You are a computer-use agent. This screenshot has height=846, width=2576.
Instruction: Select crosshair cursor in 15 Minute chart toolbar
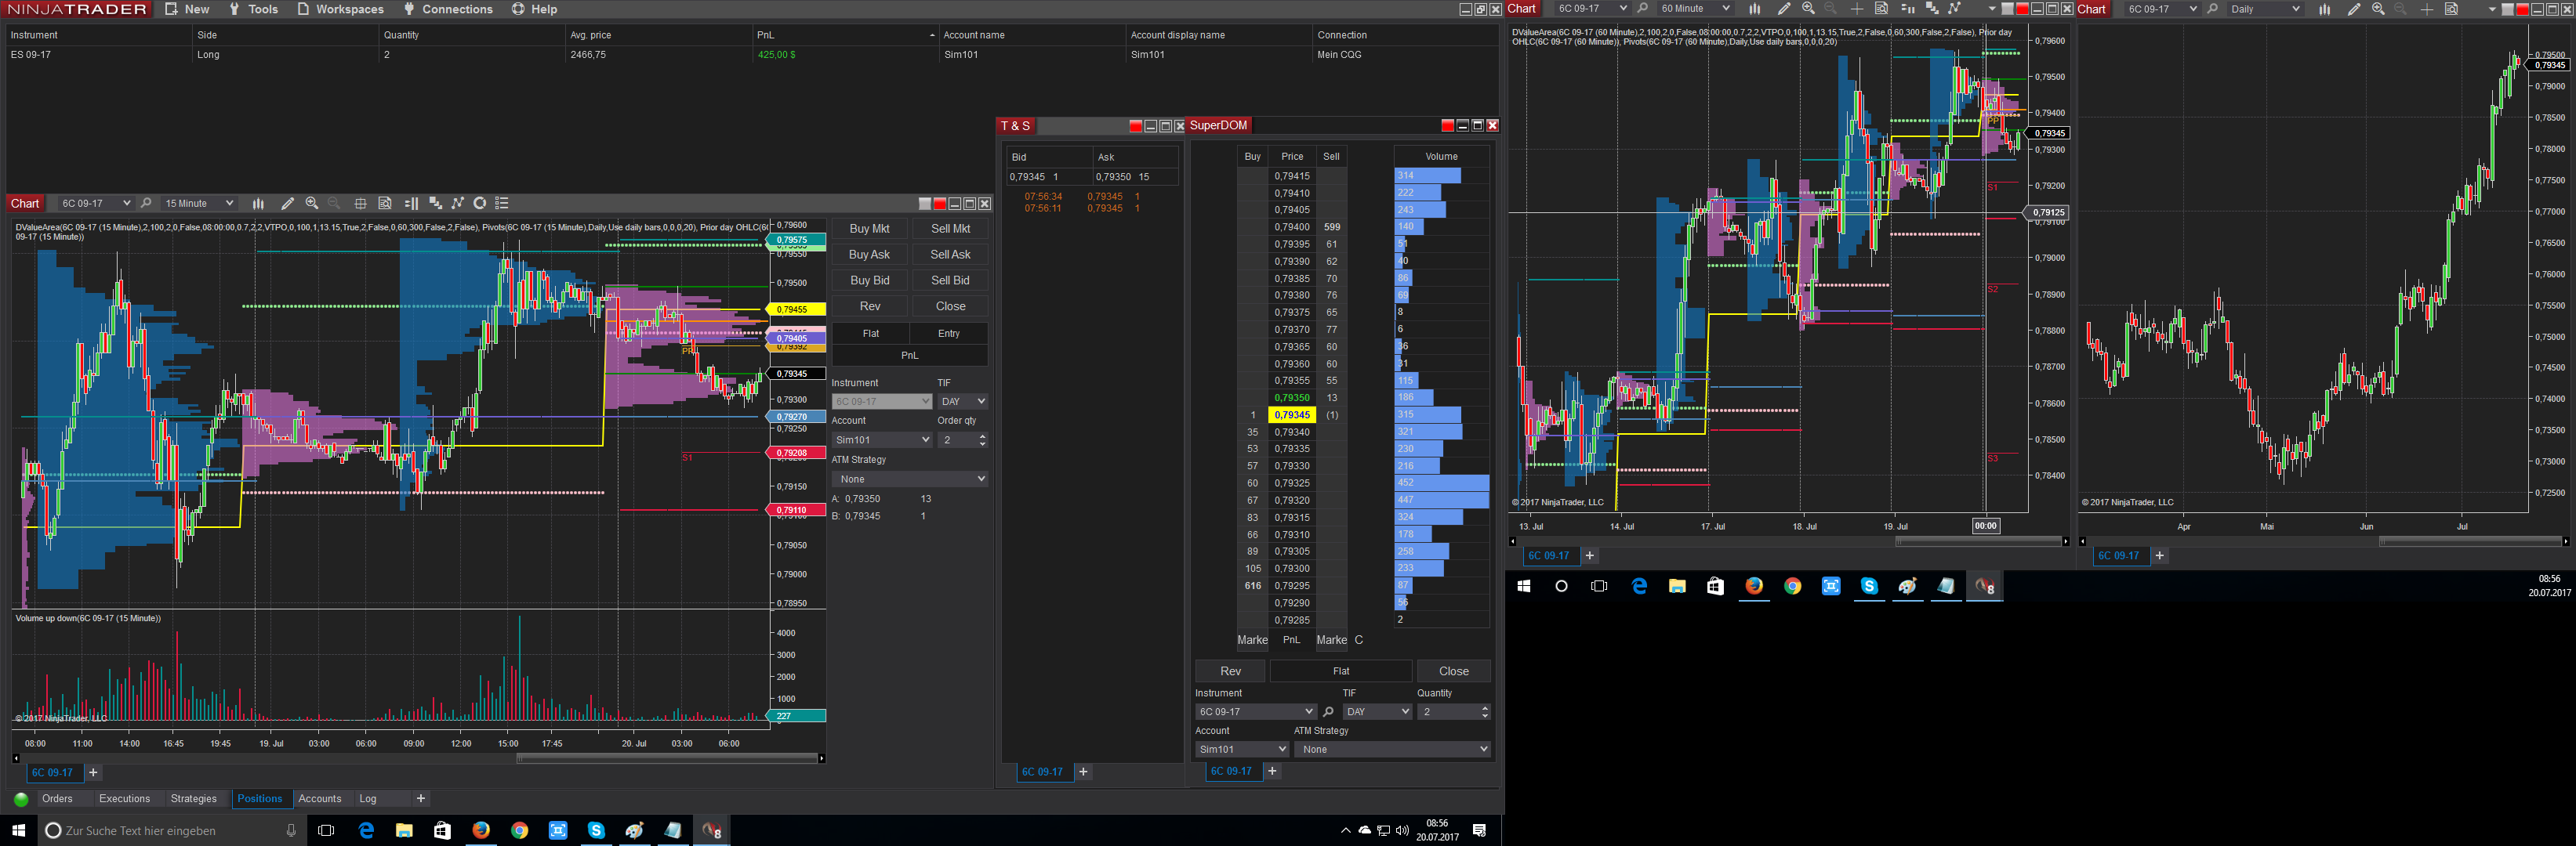coord(360,204)
